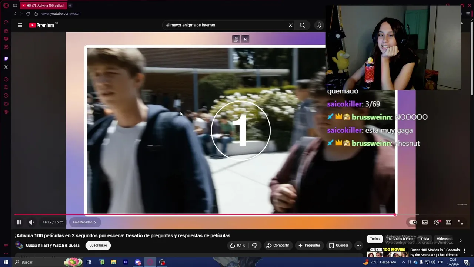Go back in browser history
The height and width of the screenshot is (267, 474).
(x=15, y=14)
